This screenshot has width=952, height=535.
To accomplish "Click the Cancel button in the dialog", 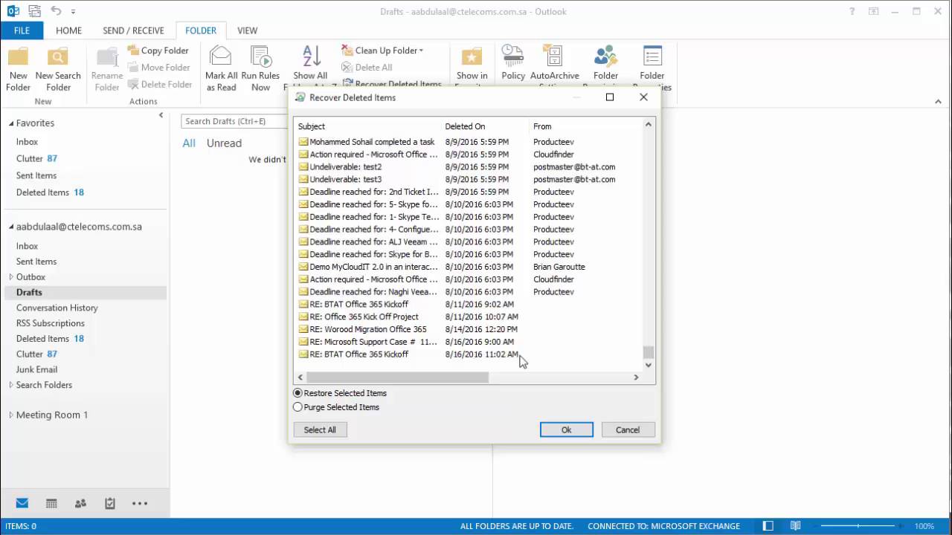I will click(627, 429).
